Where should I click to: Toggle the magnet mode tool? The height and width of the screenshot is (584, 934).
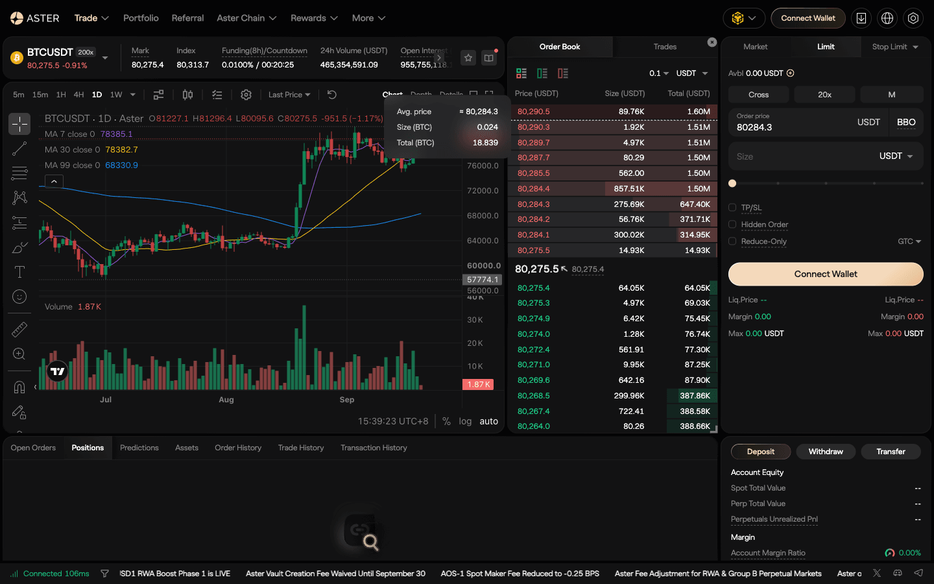tap(19, 387)
